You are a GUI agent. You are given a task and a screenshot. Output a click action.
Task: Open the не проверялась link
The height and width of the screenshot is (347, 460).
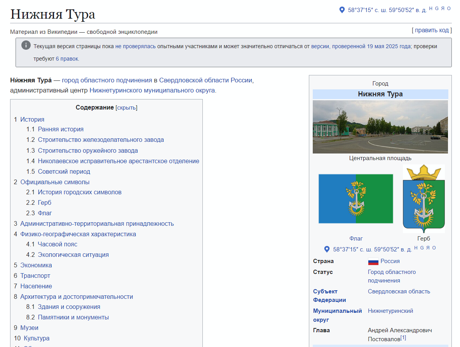pyautogui.click(x=136, y=46)
